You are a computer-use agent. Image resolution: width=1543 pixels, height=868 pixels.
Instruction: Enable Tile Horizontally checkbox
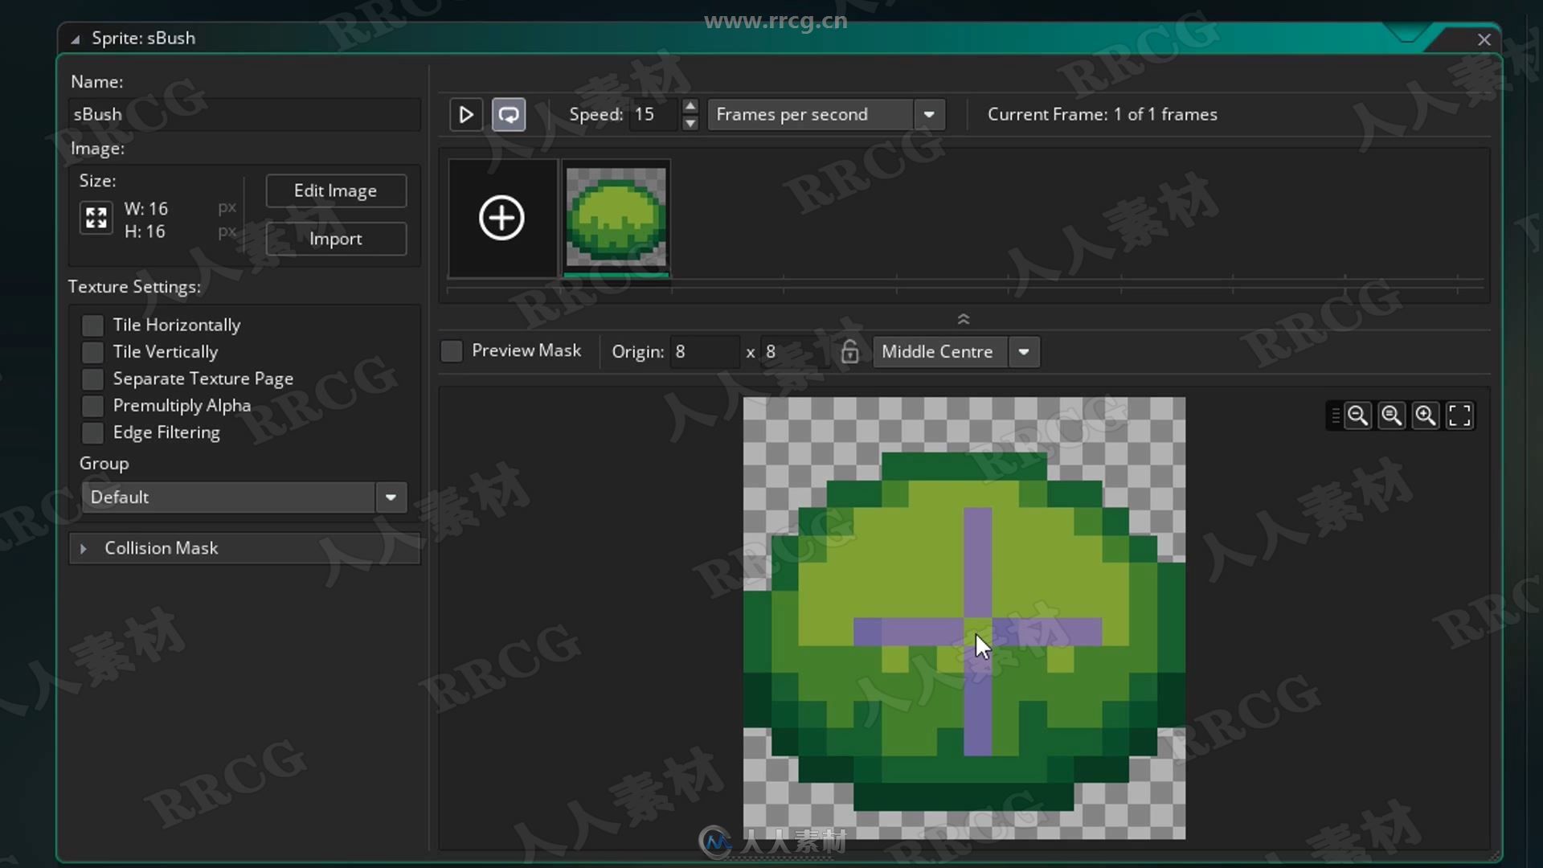point(94,325)
